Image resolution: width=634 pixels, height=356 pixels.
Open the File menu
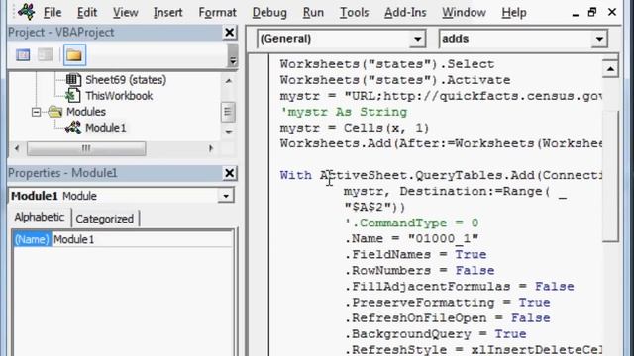pos(53,12)
